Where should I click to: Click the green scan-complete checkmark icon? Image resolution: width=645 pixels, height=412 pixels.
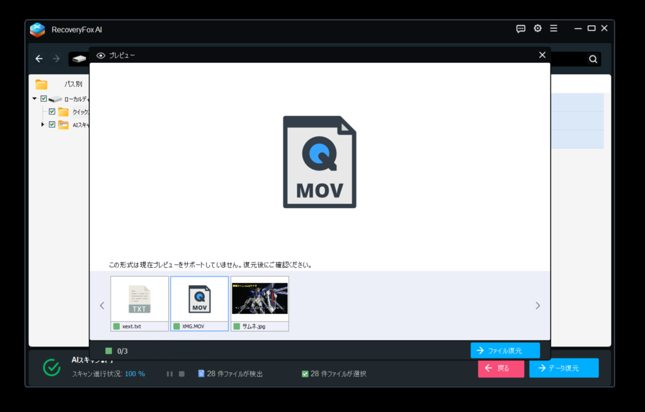[x=52, y=367]
